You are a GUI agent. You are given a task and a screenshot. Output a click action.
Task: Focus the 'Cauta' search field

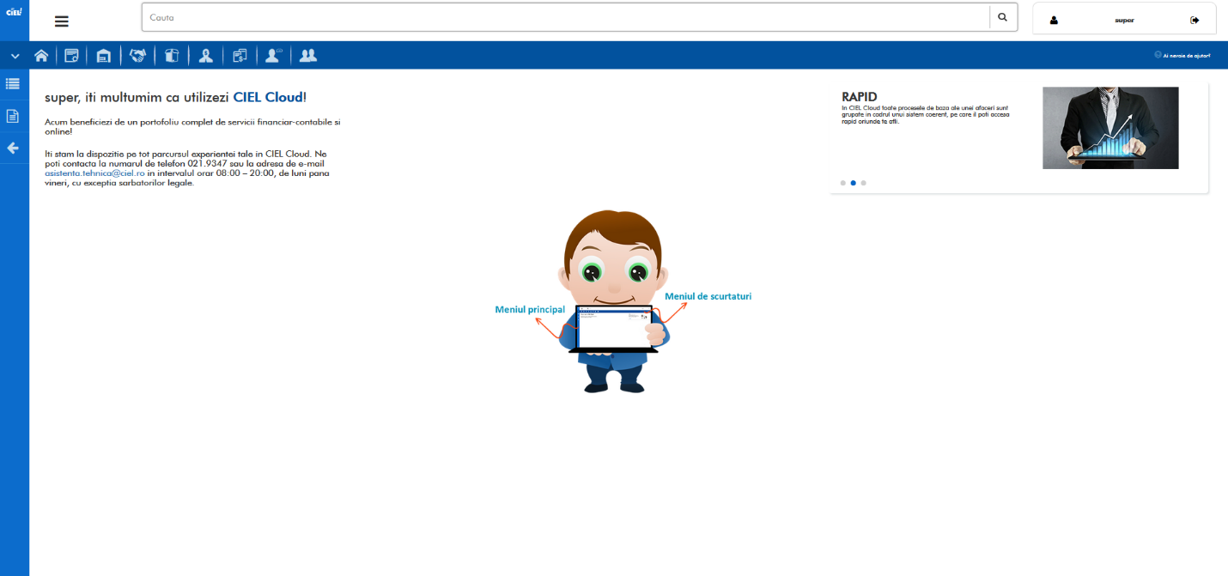point(566,17)
